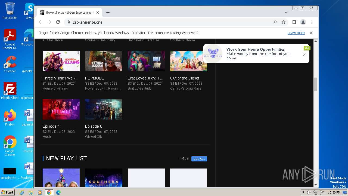Open the Christmas tree playlist thumbnail
The width and height of the screenshot is (348, 196).
pos(61,178)
